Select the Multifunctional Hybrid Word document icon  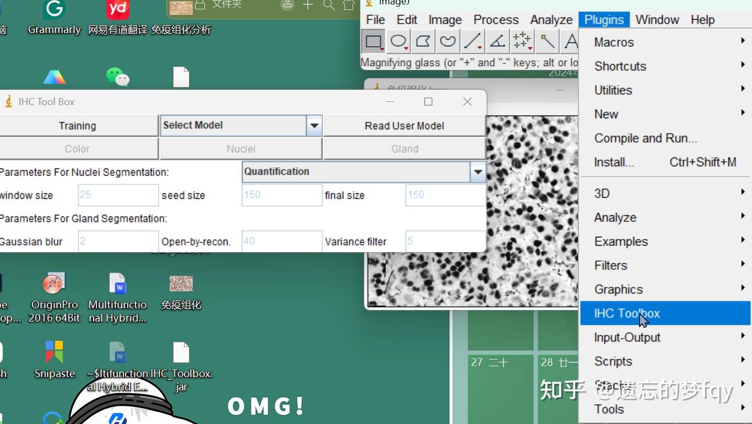click(x=118, y=298)
